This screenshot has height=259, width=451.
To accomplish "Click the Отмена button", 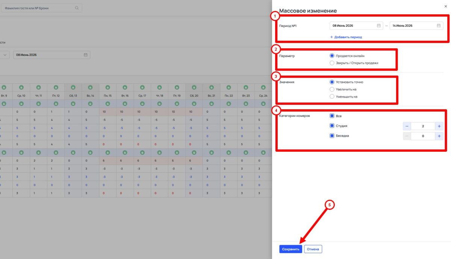I will [x=313, y=249].
